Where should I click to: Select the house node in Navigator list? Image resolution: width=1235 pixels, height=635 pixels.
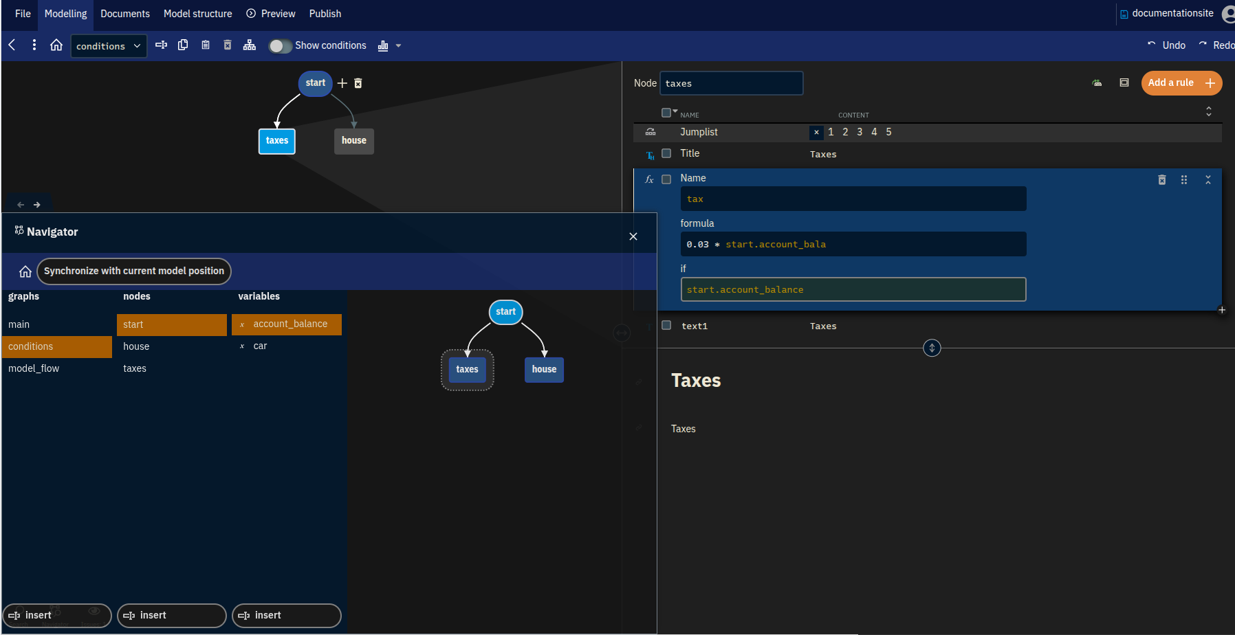point(172,346)
